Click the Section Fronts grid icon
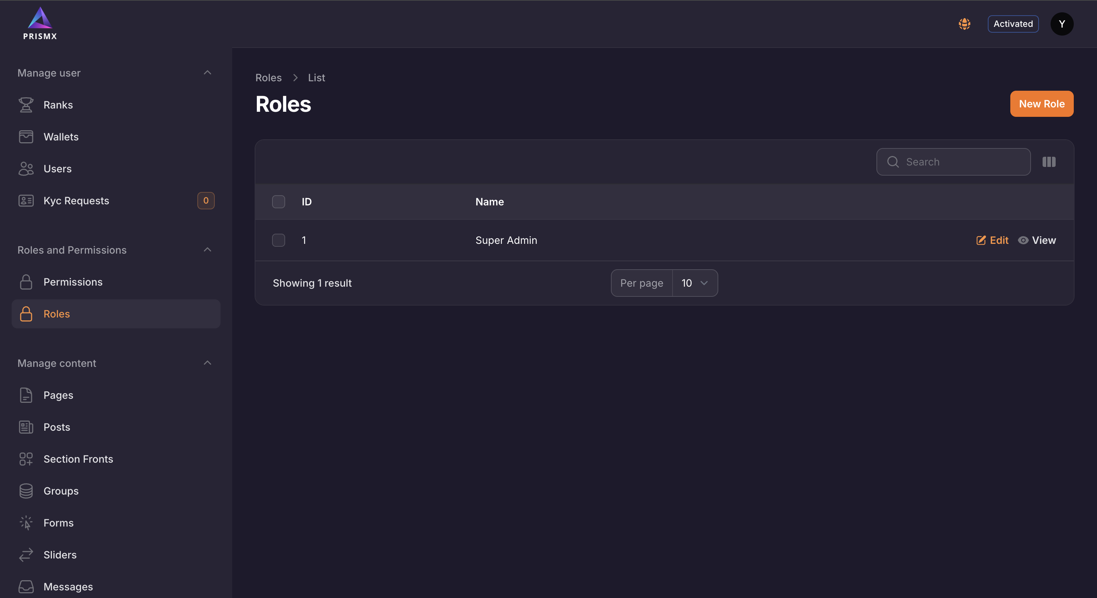 [26, 459]
